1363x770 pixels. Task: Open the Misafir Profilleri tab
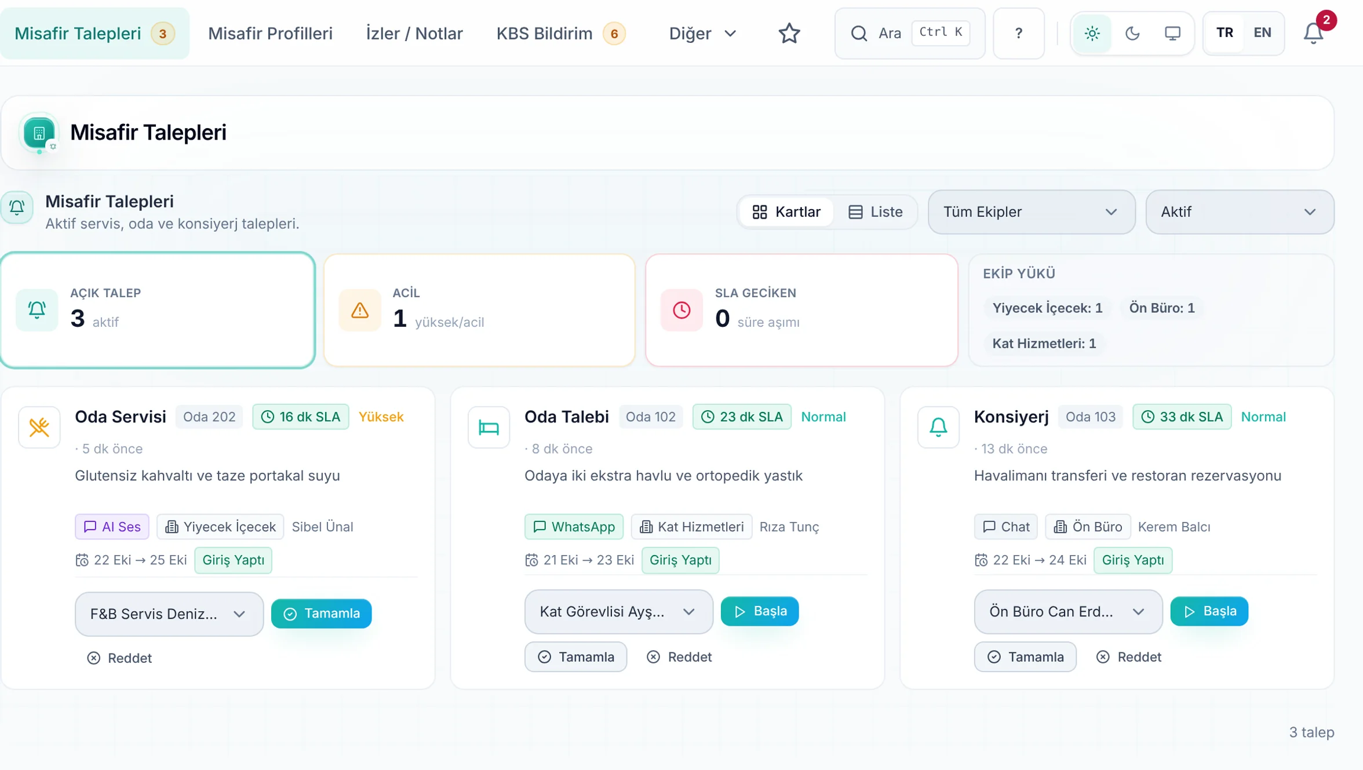click(x=270, y=34)
